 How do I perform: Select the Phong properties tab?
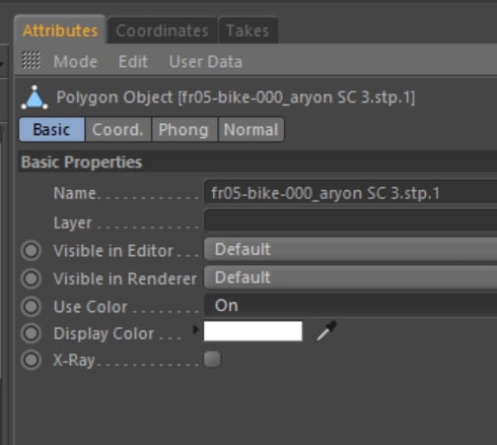pyautogui.click(x=184, y=130)
